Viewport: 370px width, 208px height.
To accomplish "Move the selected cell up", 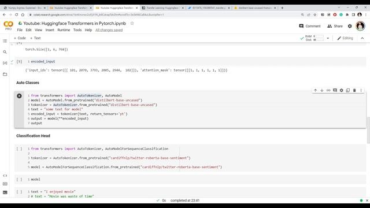I will tap(316, 90).
